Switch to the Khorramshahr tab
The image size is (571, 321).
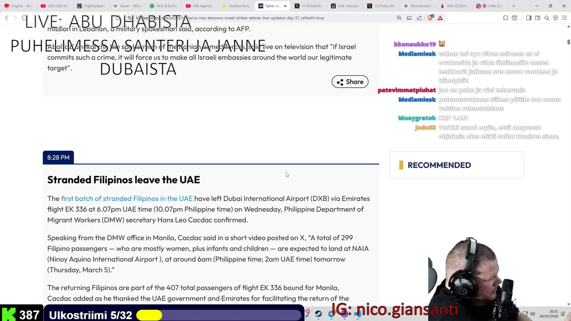point(418,6)
